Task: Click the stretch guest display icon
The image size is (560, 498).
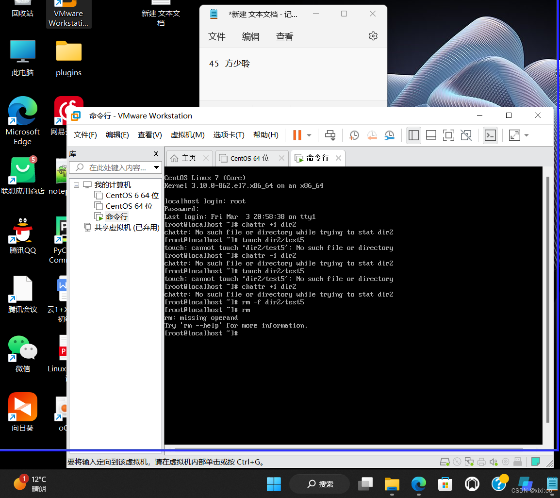Action: click(514, 135)
